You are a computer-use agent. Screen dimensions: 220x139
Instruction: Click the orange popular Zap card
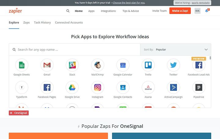tap(58, 136)
